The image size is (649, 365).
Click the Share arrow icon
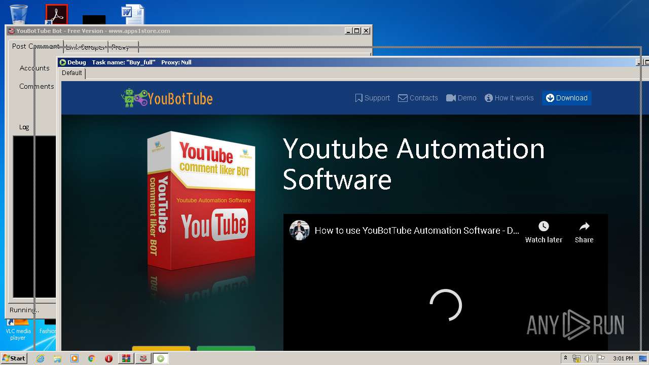[584, 226]
